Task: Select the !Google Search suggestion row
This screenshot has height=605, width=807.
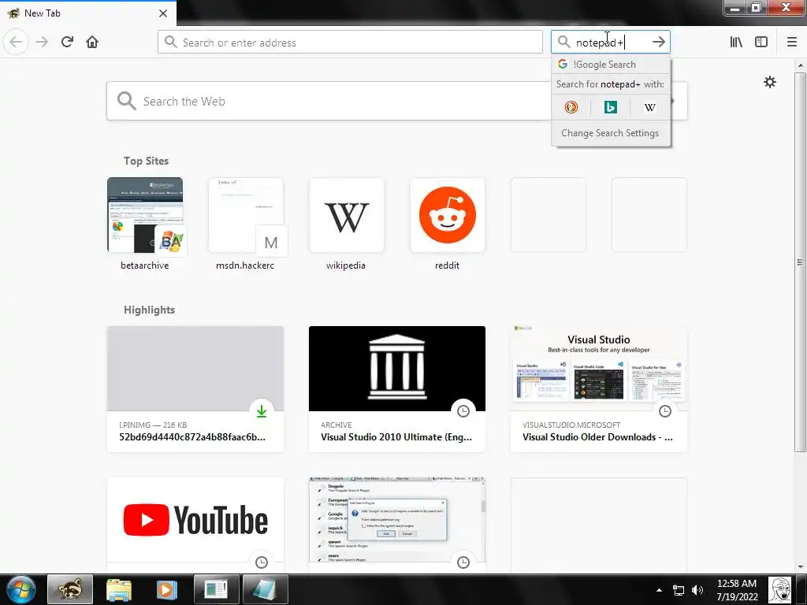Action: [611, 65]
